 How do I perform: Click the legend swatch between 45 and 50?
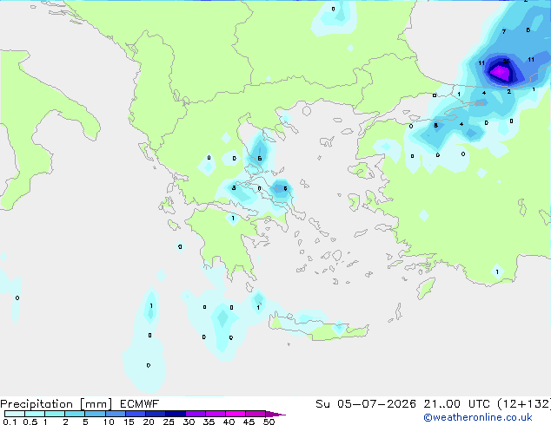coord(256,414)
